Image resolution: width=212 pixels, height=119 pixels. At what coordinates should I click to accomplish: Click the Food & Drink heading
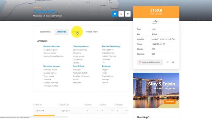pos(79,66)
